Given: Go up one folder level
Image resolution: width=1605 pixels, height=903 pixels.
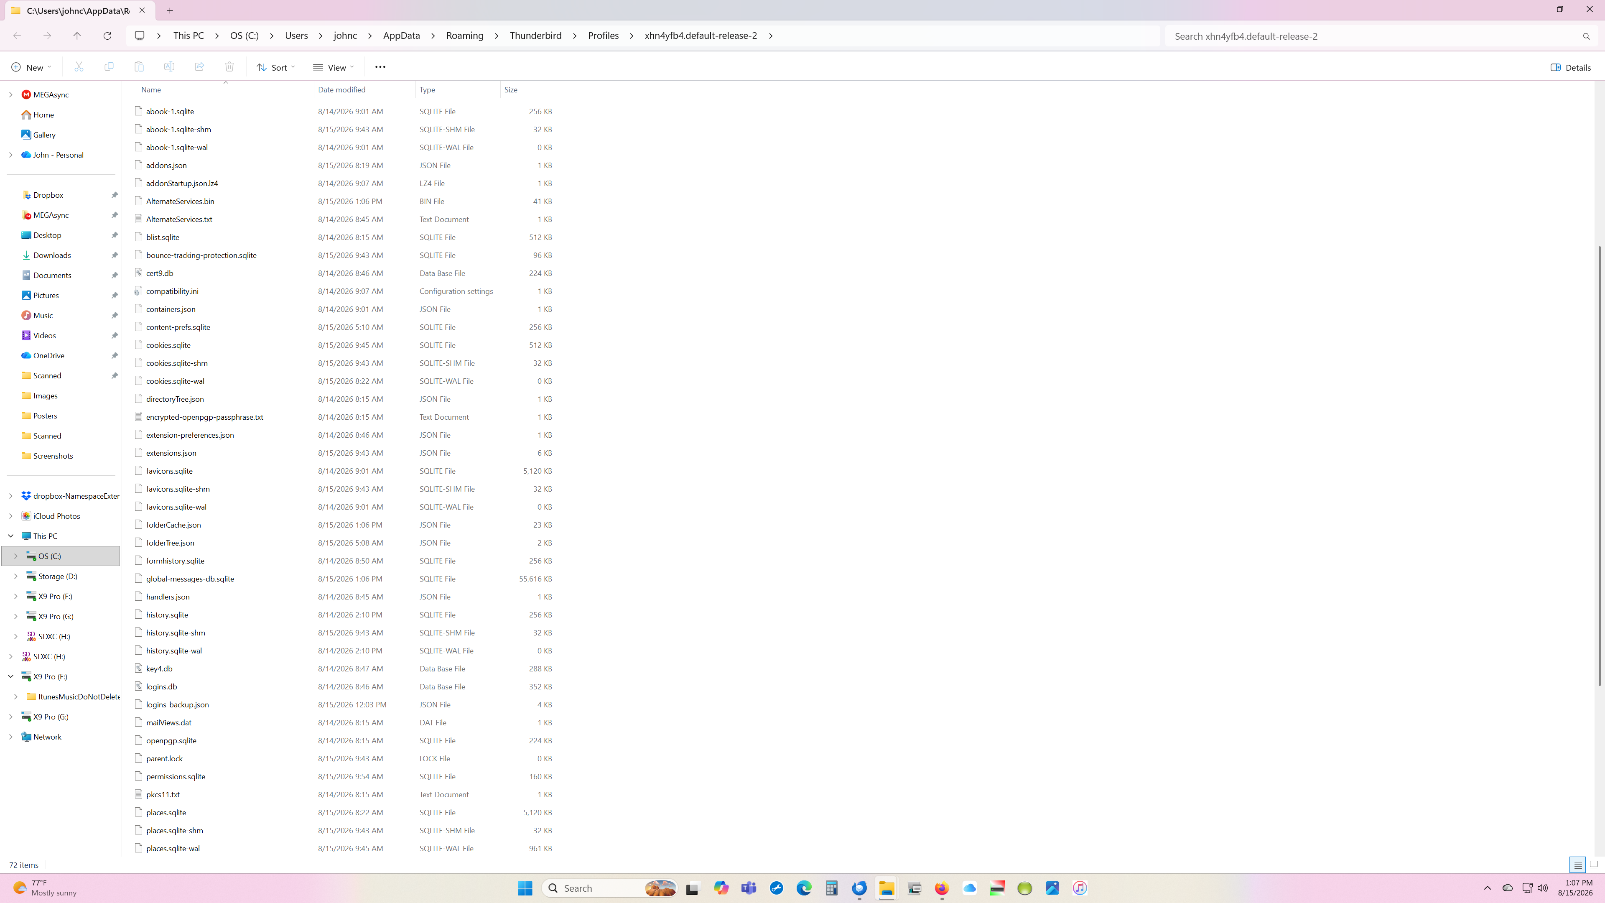Looking at the screenshot, I should point(77,36).
